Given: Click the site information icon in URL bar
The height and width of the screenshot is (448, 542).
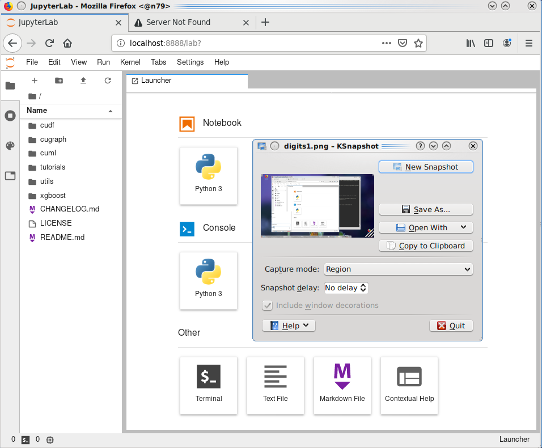Looking at the screenshot, I should point(121,43).
